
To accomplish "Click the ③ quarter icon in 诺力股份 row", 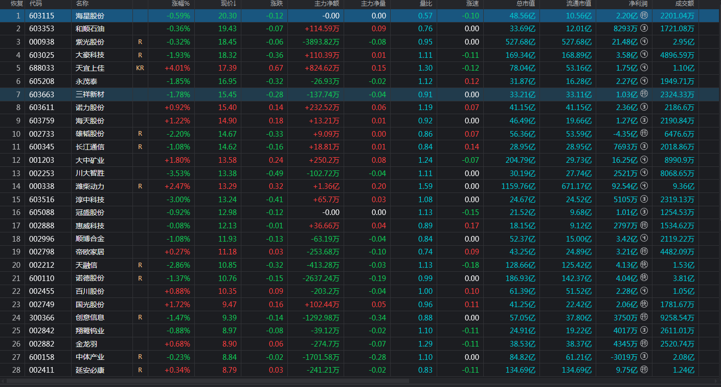I will (644, 107).
